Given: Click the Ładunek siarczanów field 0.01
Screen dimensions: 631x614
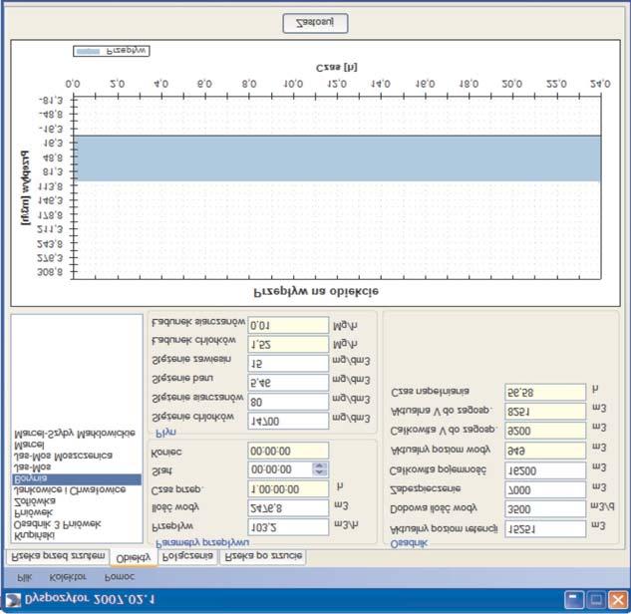Looking at the screenshot, I should tap(288, 325).
